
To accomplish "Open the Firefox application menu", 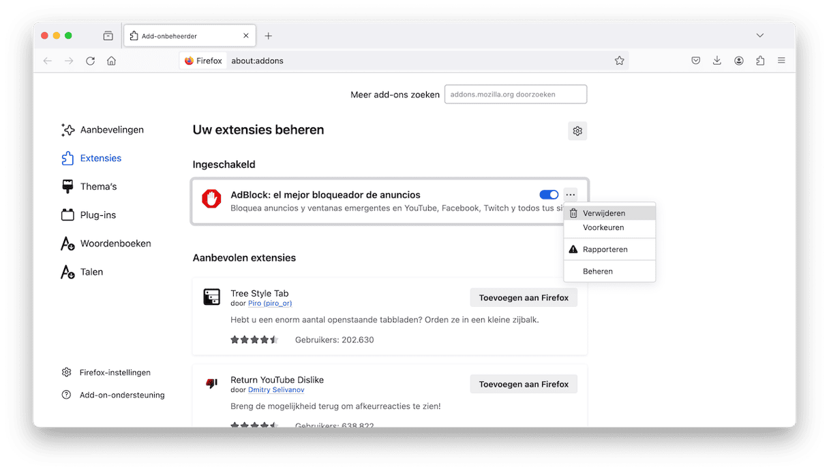I will pos(781,61).
